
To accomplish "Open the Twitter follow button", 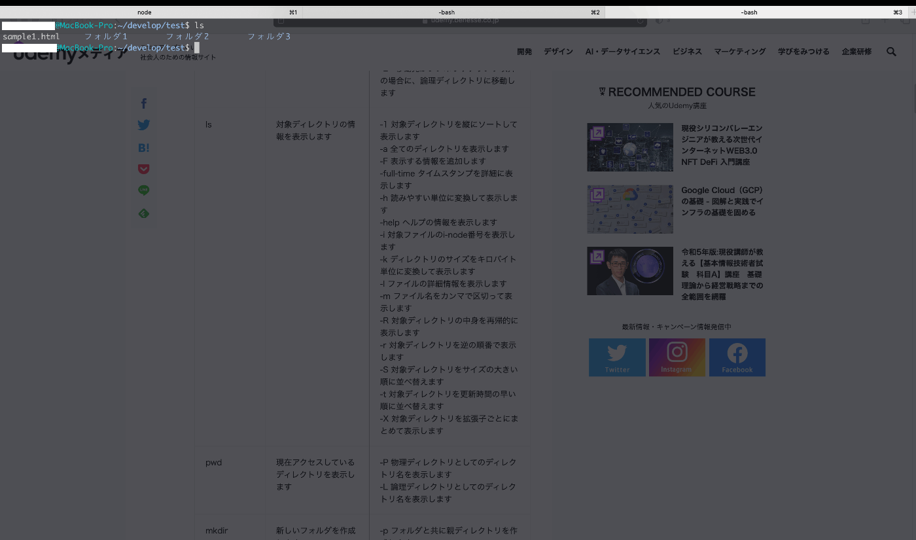I will point(617,357).
